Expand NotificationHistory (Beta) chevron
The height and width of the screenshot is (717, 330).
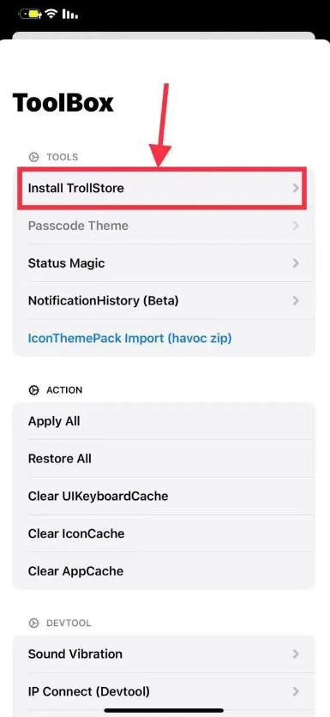296,300
